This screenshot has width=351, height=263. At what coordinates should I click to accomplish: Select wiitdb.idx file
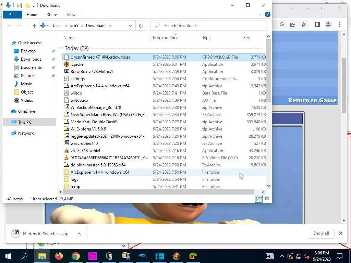click(x=79, y=100)
